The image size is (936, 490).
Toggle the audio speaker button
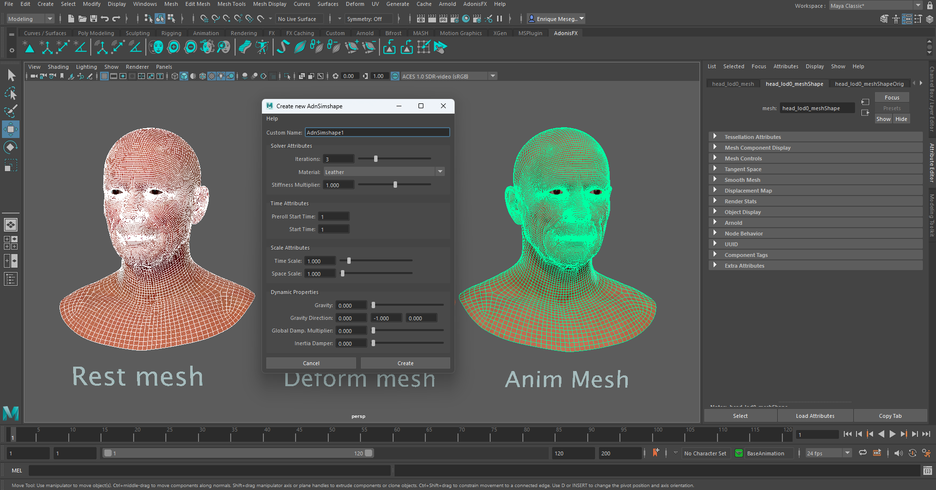click(x=898, y=453)
